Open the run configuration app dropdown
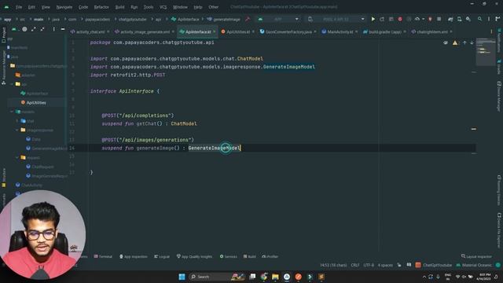 [278, 19]
